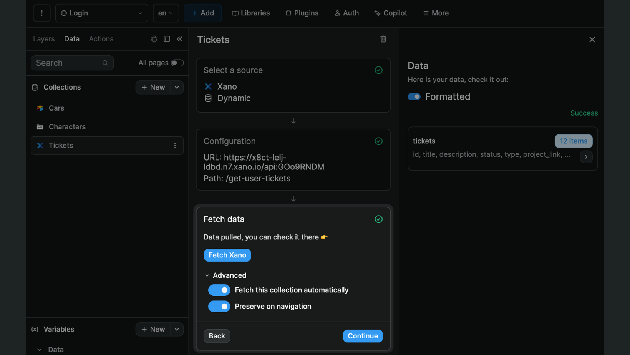Click the Search input field

pyautogui.click(x=65, y=63)
